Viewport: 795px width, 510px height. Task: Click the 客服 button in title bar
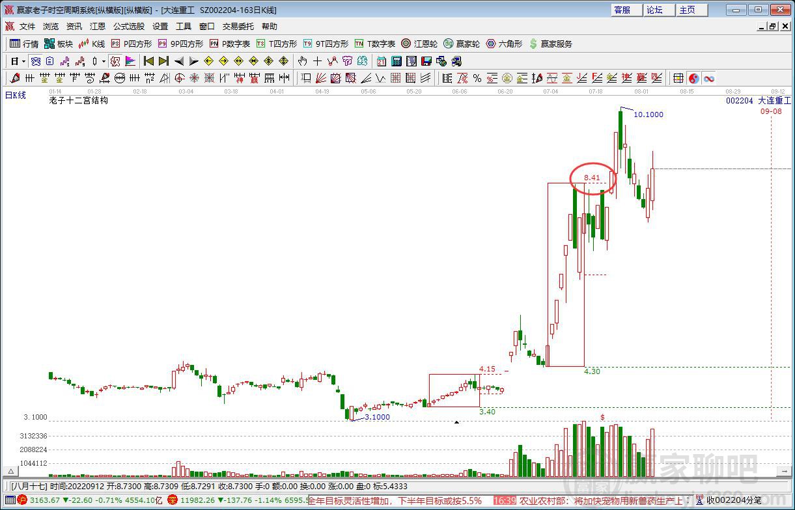point(627,10)
